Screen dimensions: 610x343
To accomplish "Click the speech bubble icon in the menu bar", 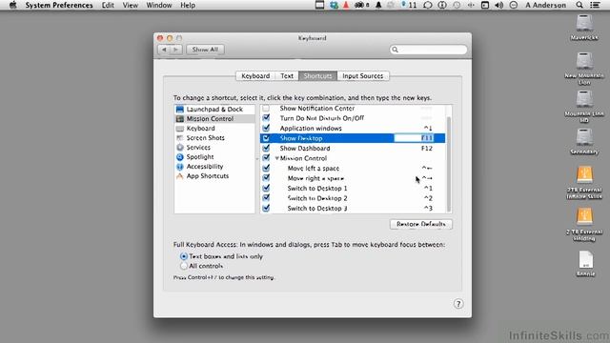I will pyautogui.click(x=428, y=5).
